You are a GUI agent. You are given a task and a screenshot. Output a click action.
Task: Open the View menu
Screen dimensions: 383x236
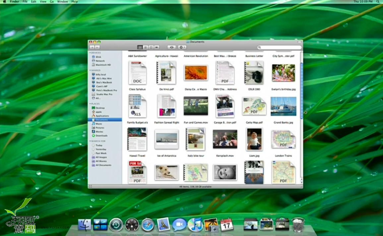click(43, 1)
